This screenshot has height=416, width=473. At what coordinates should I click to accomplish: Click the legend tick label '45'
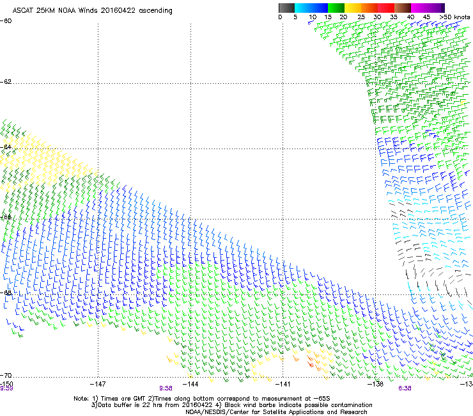426,17
